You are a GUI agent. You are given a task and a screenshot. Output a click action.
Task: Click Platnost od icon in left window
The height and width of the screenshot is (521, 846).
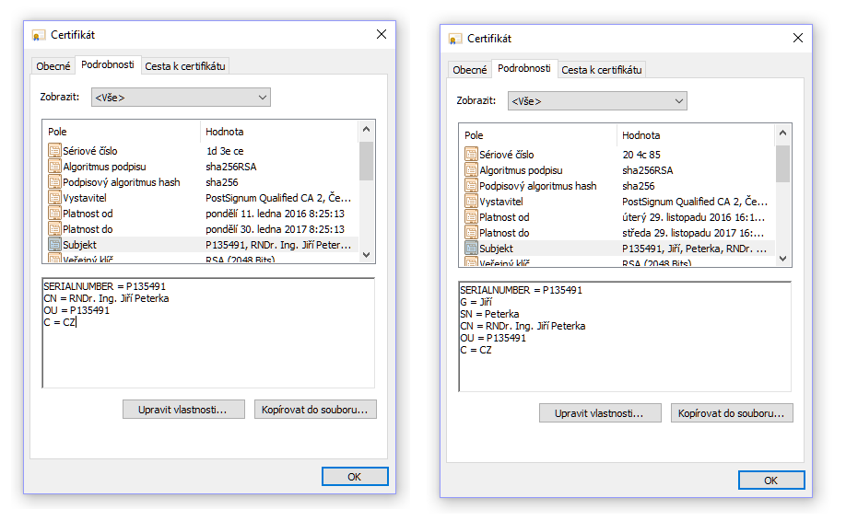54,213
